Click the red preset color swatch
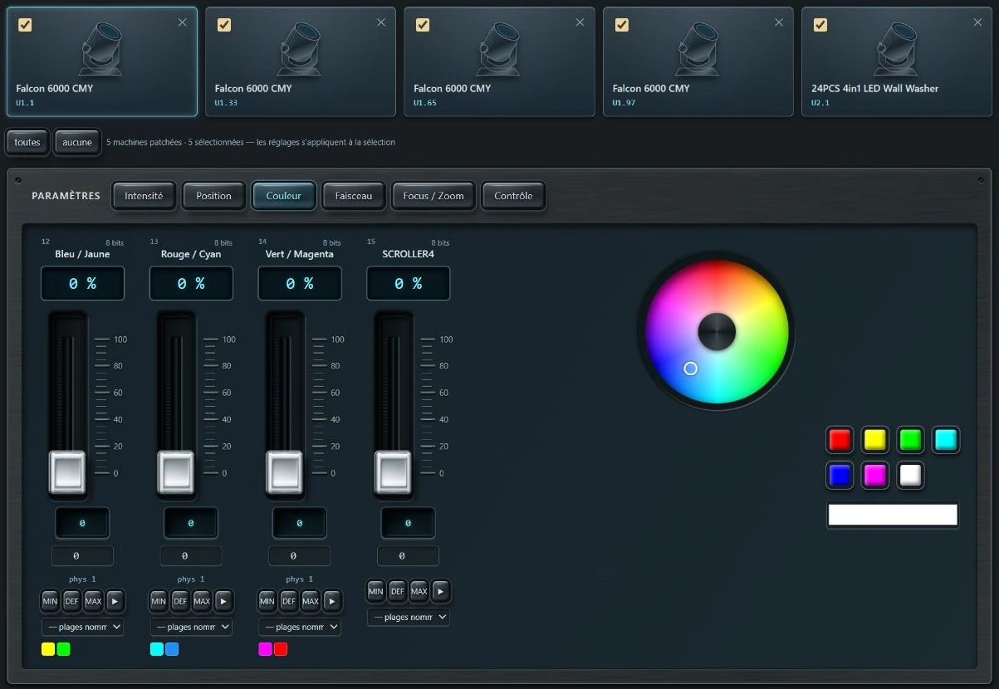Image resolution: width=999 pixels, height=689 pixels. click(840, 440)
